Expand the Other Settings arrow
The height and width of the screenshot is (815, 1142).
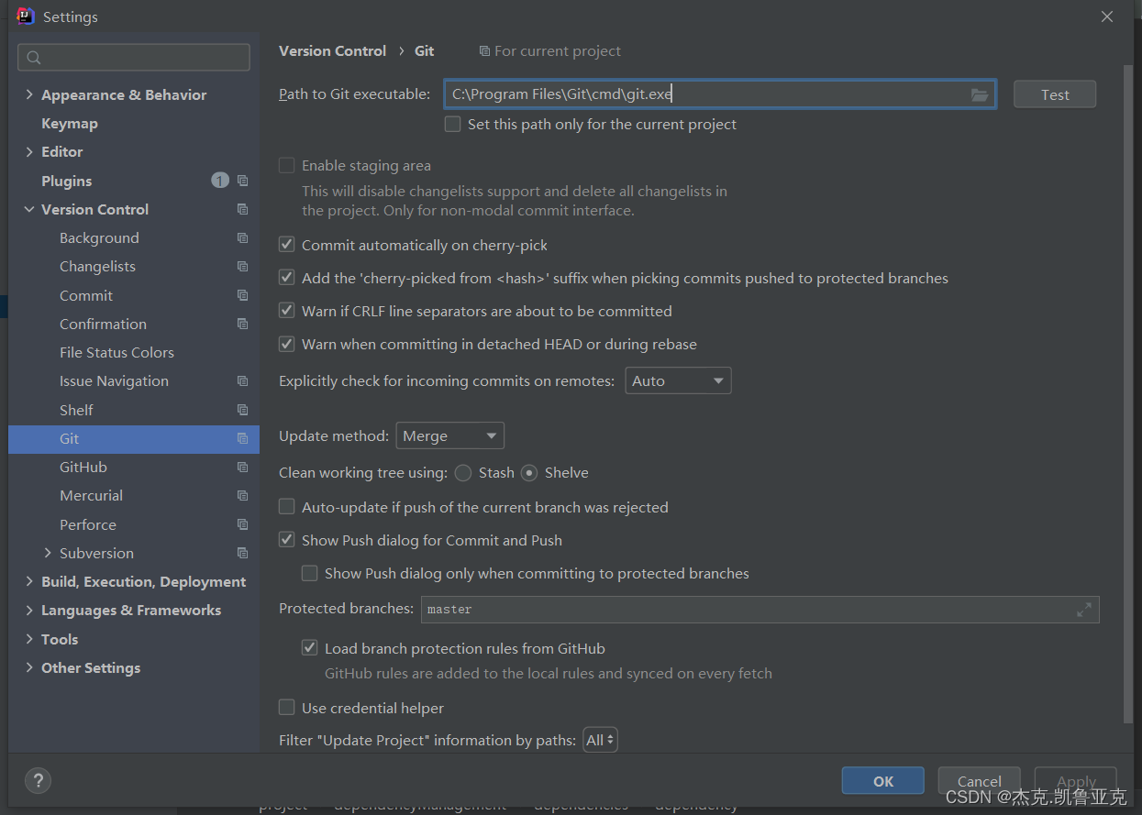coord(29,667)
